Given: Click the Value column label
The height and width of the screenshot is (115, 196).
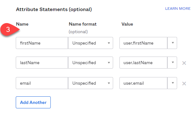Looking at the screenshot, I should tap(127, 24).
